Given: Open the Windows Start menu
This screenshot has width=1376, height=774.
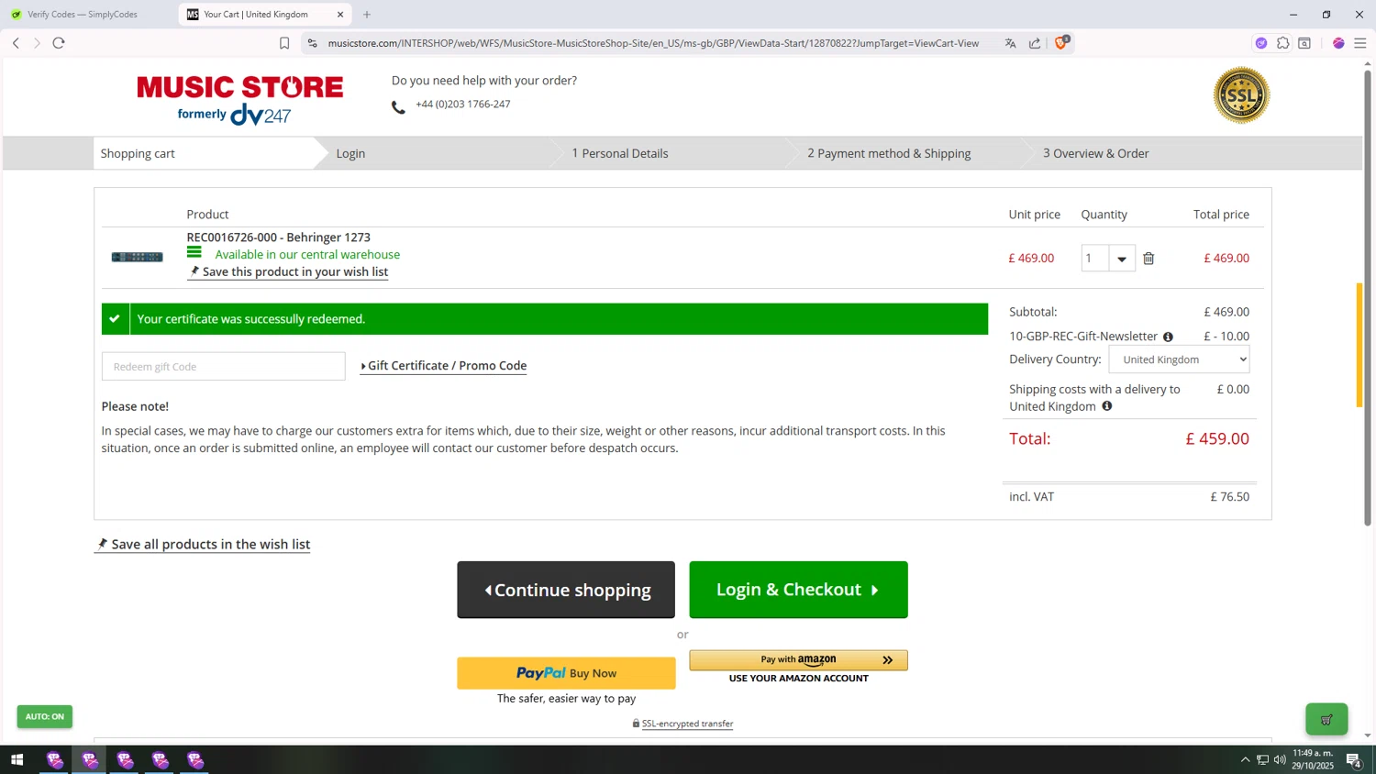Looking at the screenshot, I should coord(17,759).
